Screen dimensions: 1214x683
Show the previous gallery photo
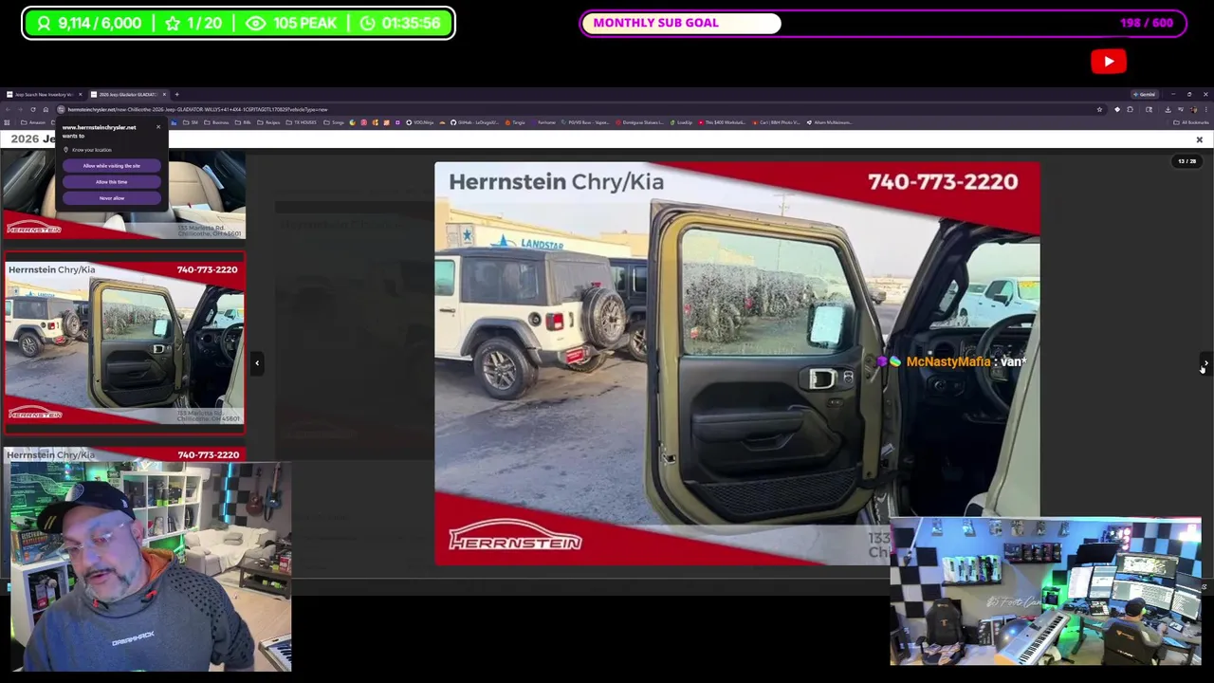click(256, 362)
